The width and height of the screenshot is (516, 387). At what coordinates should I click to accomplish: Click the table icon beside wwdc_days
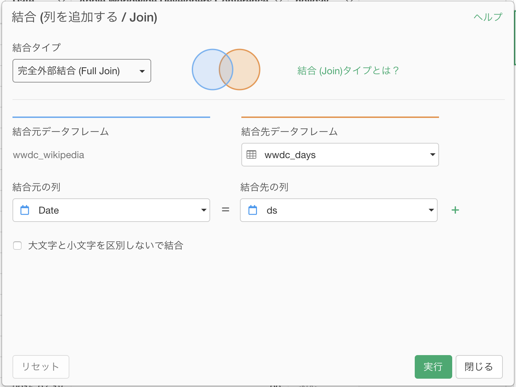point(251,155)
